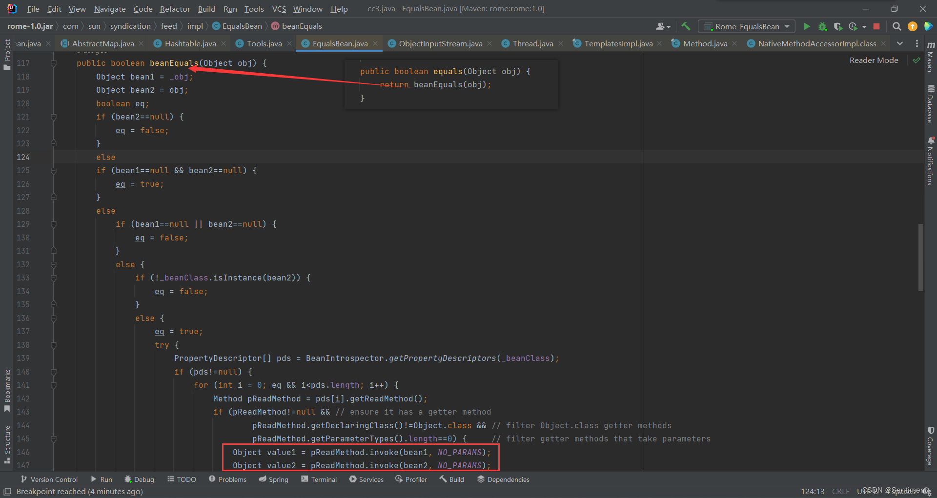
Task: Open the Dependencies tool window
Action: [x=503, y=479]
